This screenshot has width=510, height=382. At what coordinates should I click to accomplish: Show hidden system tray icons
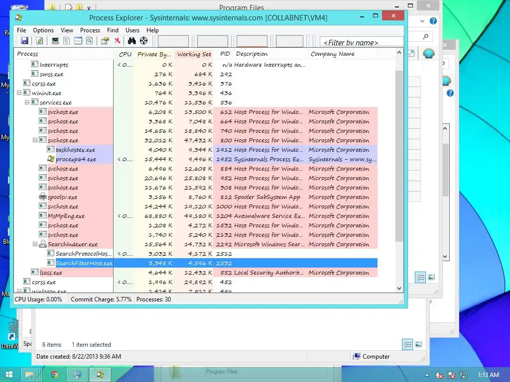[x=427, y=375]
